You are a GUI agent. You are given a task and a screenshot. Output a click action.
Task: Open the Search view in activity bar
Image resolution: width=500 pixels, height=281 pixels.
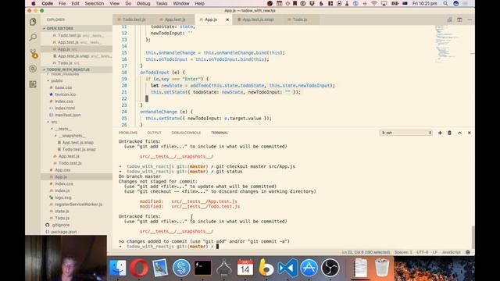33,37
